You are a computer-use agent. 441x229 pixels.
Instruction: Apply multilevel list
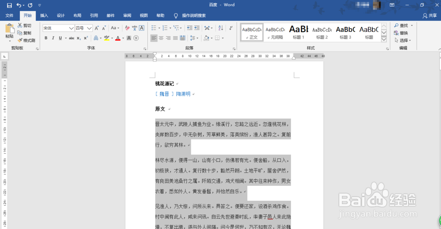coord(176,28)
